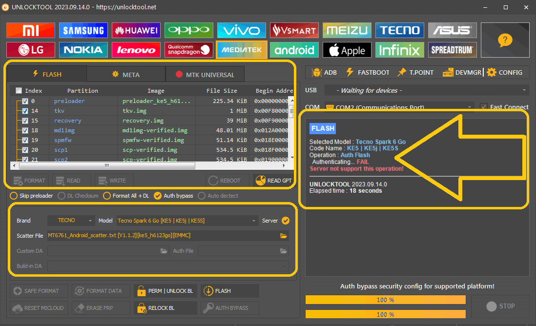
Task: Open the OPPO brand section
Action: pyautogui.click(x=189, y=30)
